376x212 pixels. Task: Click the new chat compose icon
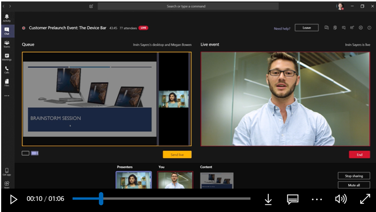click(91, 6)
